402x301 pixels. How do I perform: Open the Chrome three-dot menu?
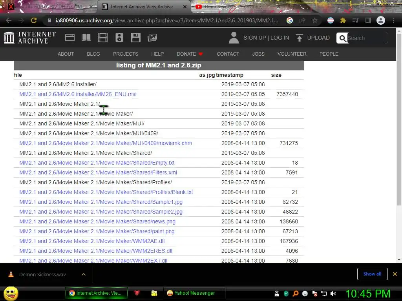pos(393,20)
